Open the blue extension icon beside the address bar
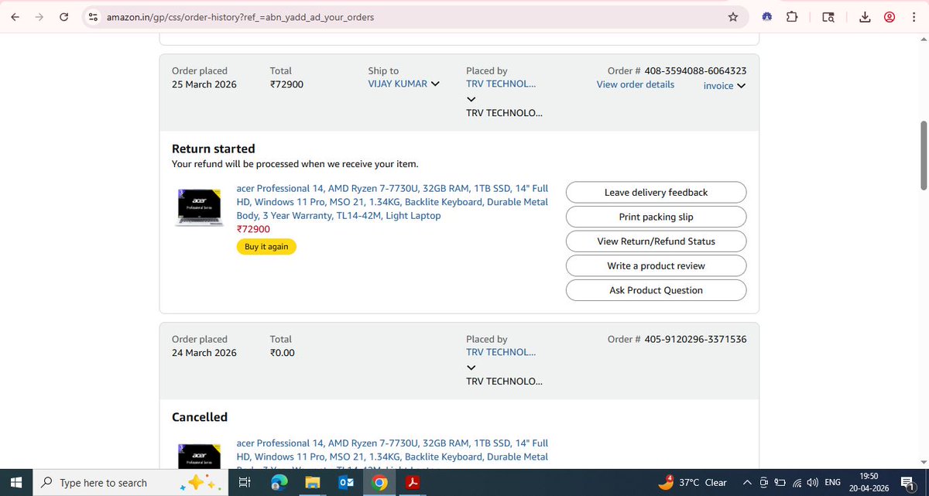 tap(766, 16)
